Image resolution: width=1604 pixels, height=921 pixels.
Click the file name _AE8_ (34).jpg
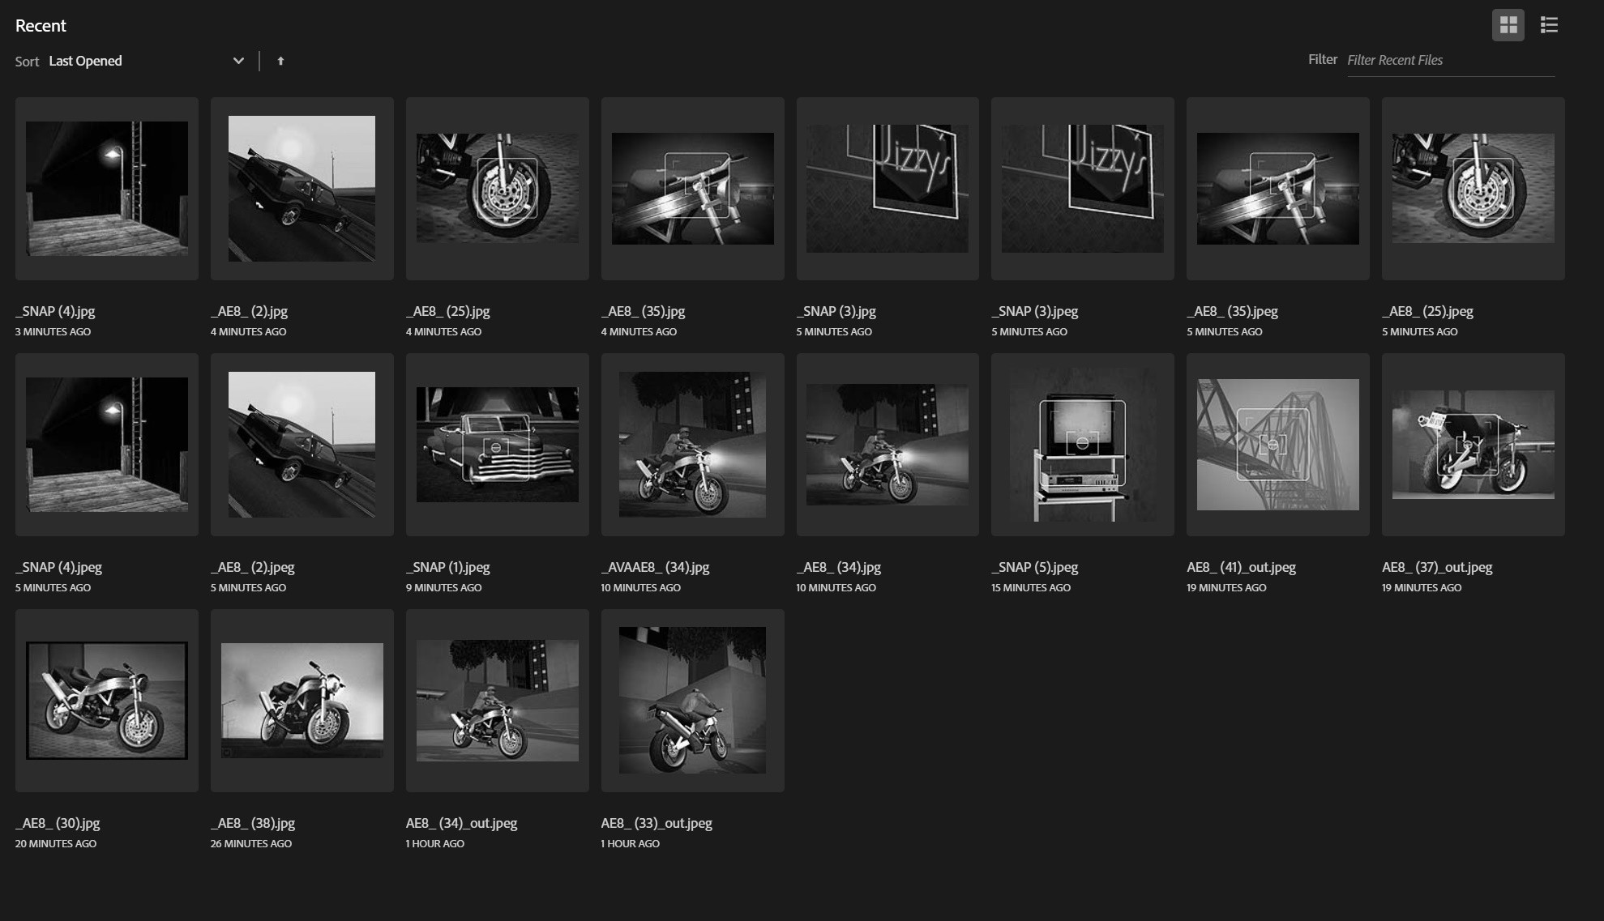(838, 567)
